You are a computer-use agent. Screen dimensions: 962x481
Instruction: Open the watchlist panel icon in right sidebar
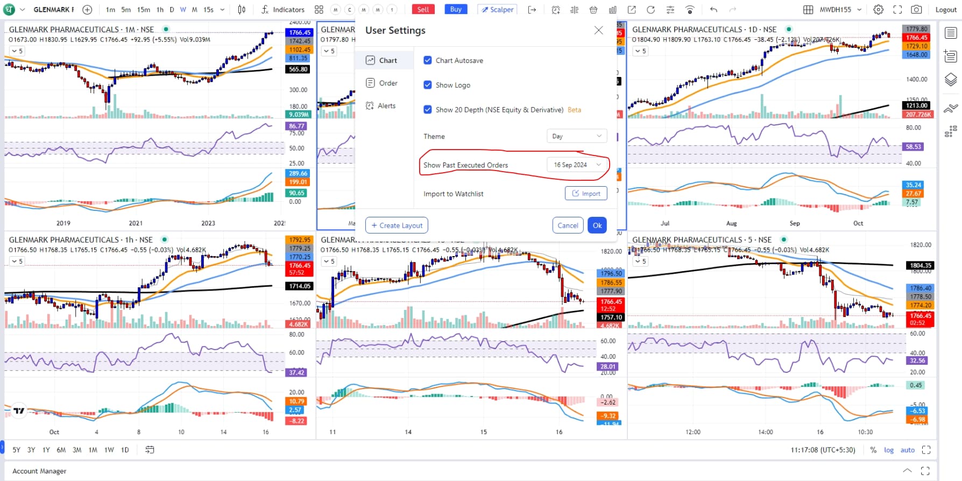click(951, 33)
